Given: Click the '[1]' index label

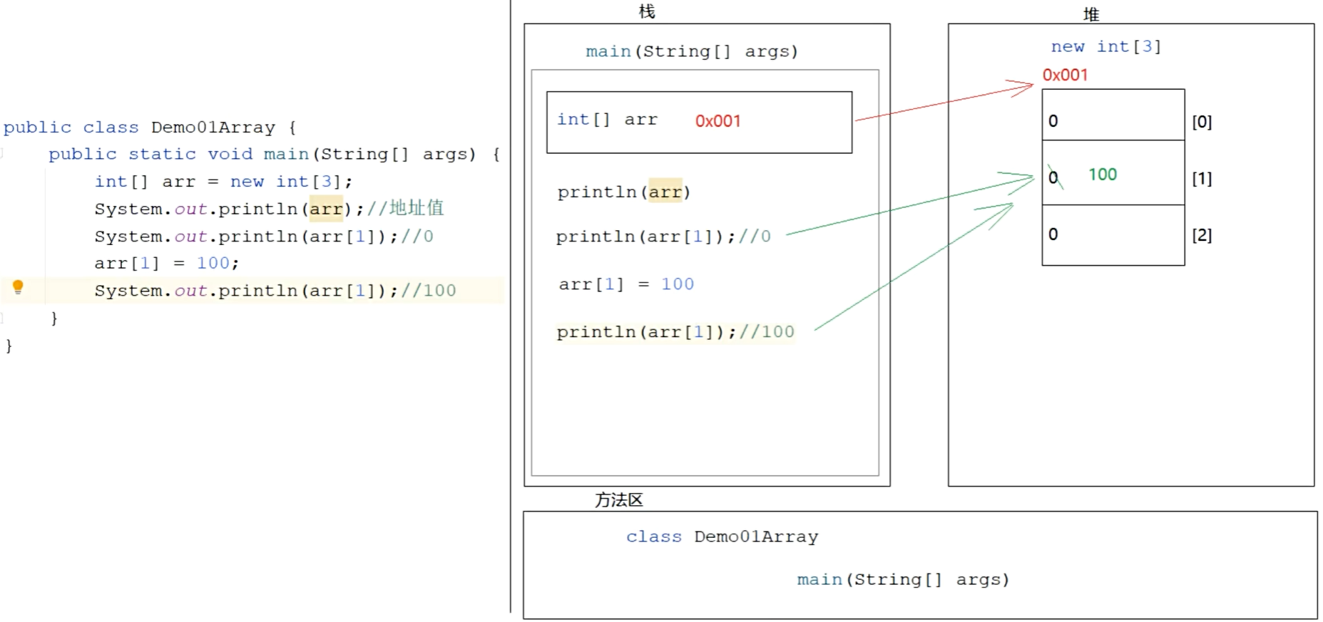Looking at the screenshot, I should coord(1202,178).
